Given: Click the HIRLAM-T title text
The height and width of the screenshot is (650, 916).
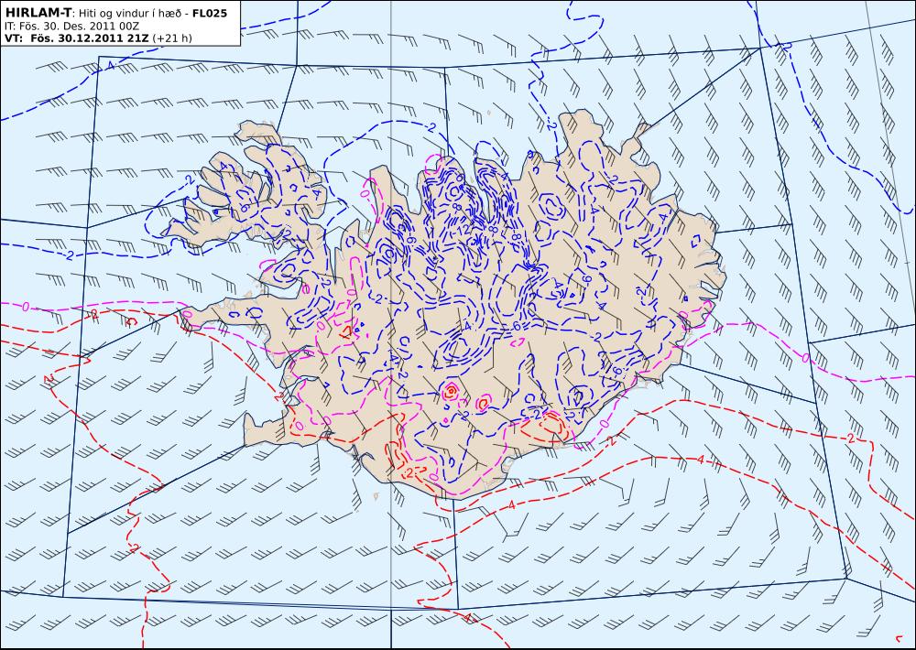Looking at the screenshot, I should coord(38,12).
